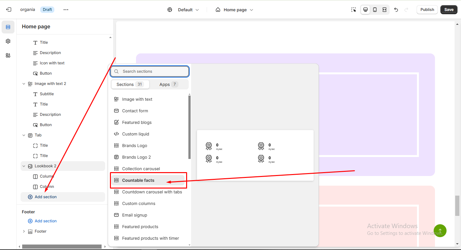Image resolution: width=461 pixels, height=250 pixels.
Task: Collapse the Image with text 2 section
Action: tap(24, 84)
